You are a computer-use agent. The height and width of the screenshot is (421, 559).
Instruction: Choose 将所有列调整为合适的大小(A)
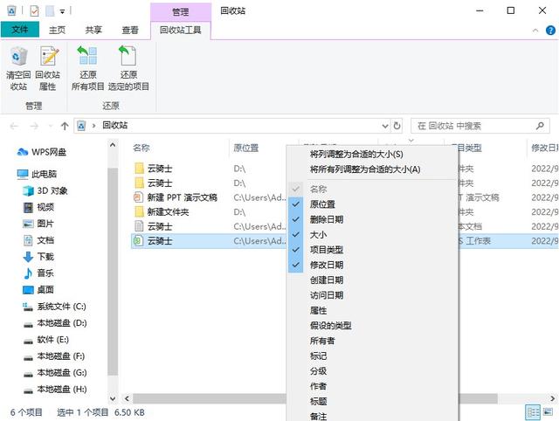373,169
